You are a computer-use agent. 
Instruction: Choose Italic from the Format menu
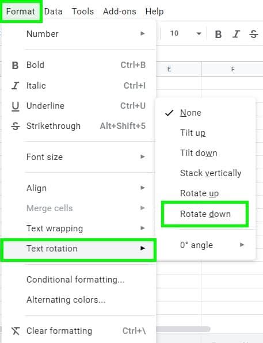(79, 86)
